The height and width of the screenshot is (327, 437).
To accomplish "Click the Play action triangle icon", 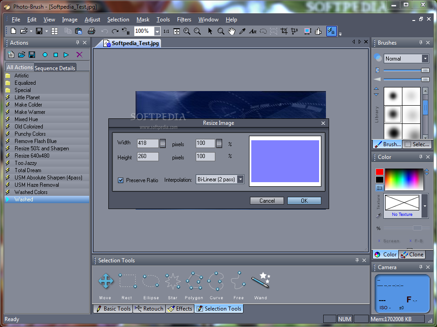I will [66, 55].
